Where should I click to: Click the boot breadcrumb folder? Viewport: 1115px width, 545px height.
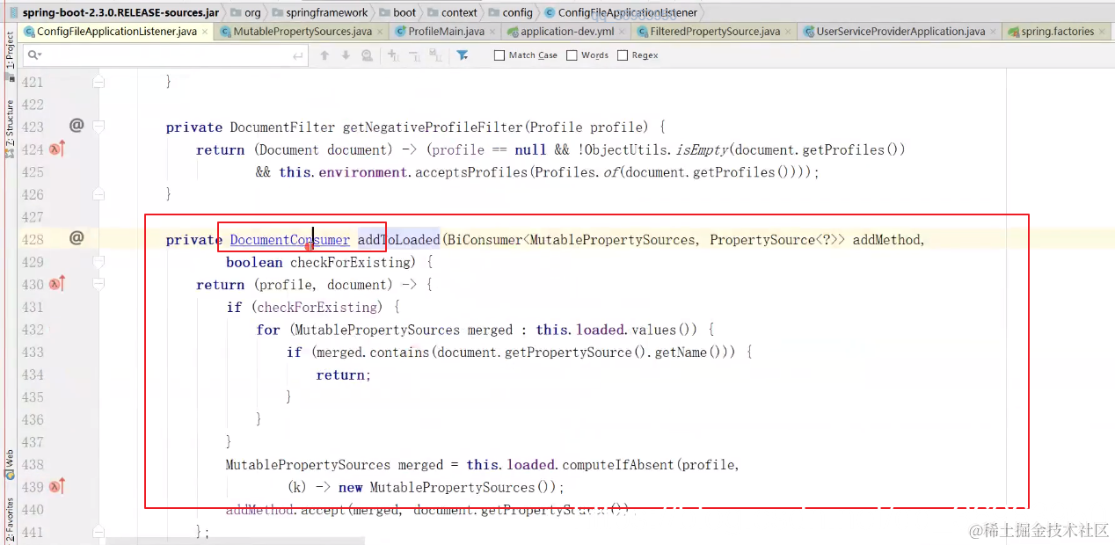[397, 12]
